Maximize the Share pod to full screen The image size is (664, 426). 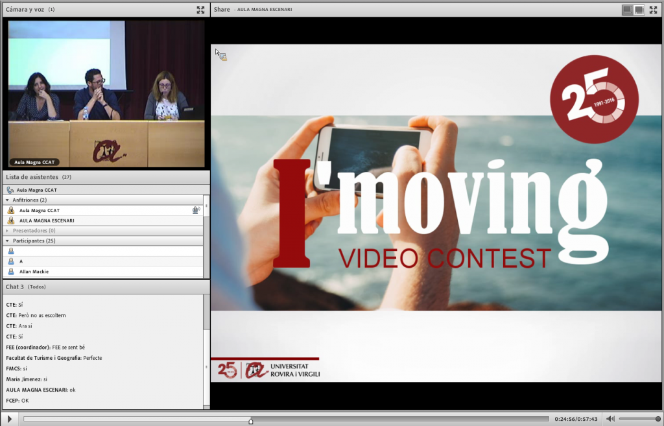[654, 10]
